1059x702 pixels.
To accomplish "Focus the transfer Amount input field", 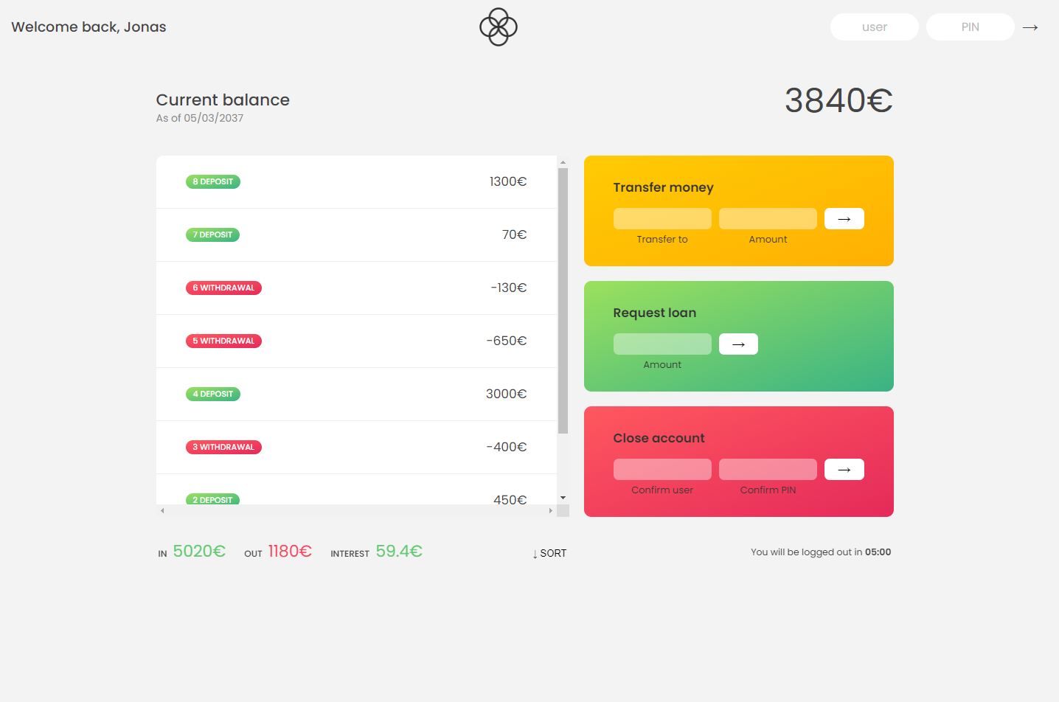I will [768, 219].
